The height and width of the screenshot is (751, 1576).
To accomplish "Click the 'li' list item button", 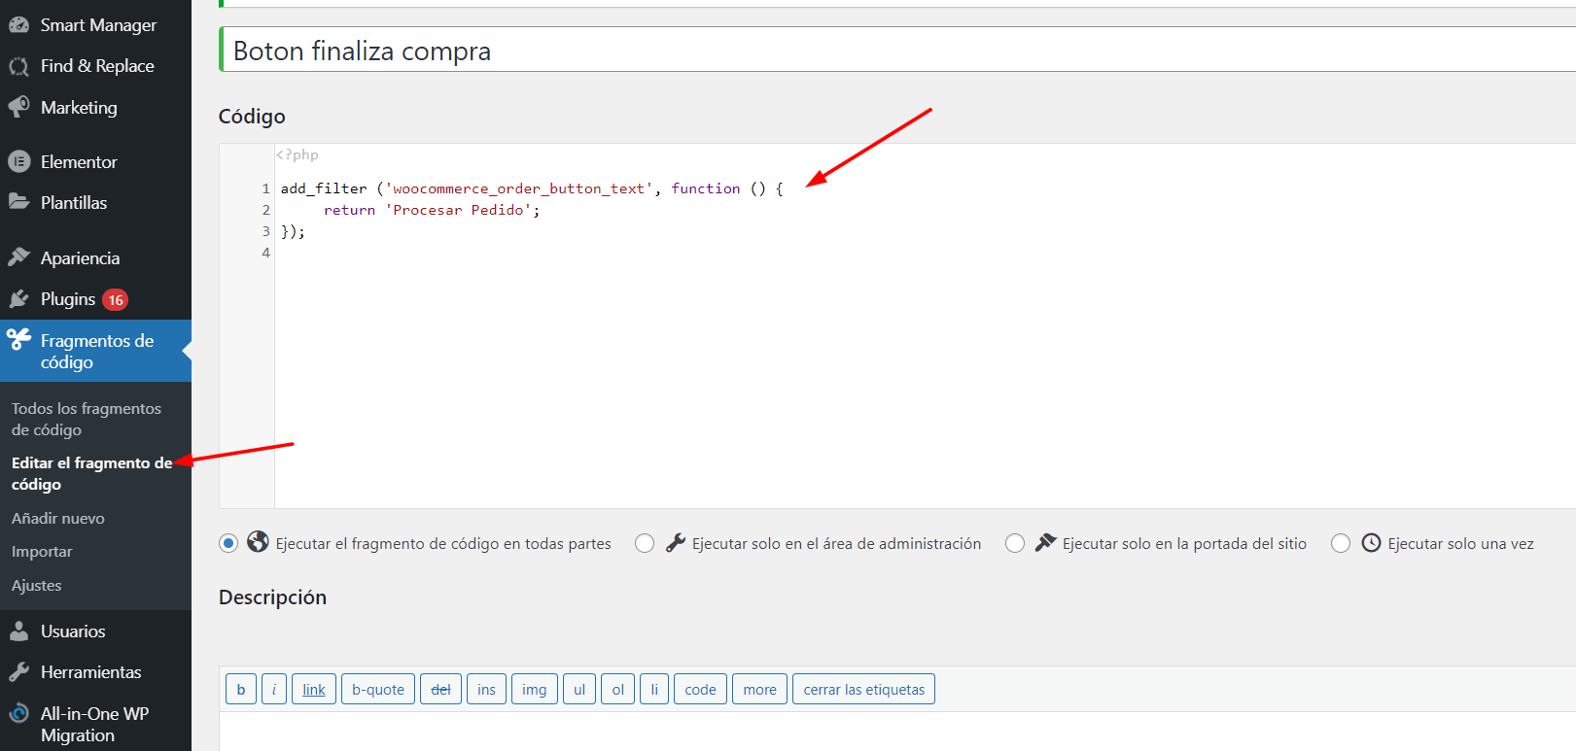I will coord(654,689).
